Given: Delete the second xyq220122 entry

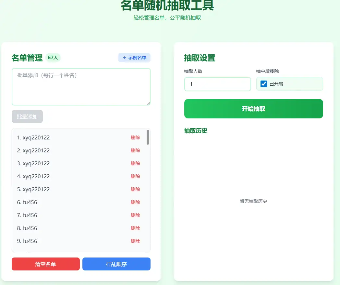Looking at the screenshot, I should [x=135, y=150].
